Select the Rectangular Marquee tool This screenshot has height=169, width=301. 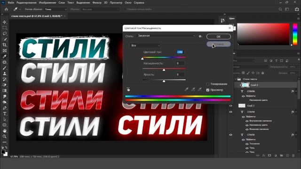[4, 28]
